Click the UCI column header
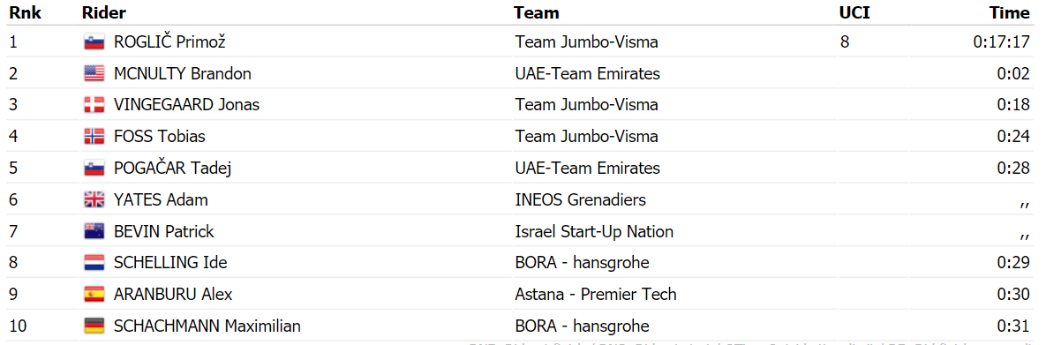 point(854,12)
